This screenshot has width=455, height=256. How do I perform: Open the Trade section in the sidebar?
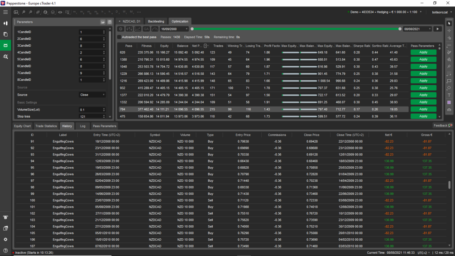coord(5,23)
